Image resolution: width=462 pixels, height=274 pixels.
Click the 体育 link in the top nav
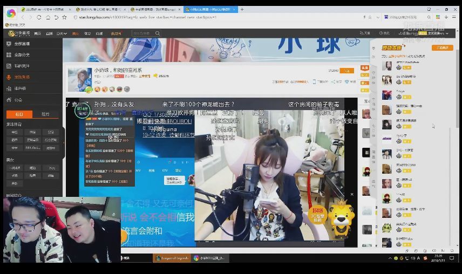[87, 33]
